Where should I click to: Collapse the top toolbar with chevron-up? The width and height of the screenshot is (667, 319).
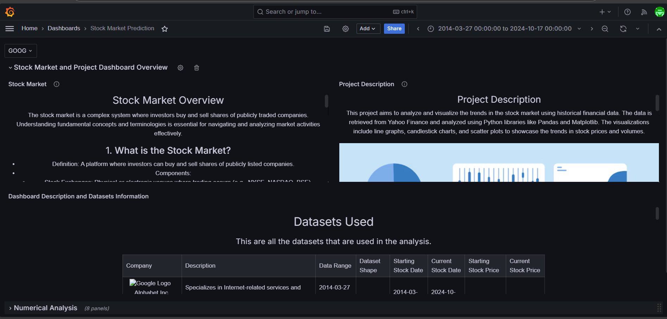pyautogui.click(x=659, y=29)
